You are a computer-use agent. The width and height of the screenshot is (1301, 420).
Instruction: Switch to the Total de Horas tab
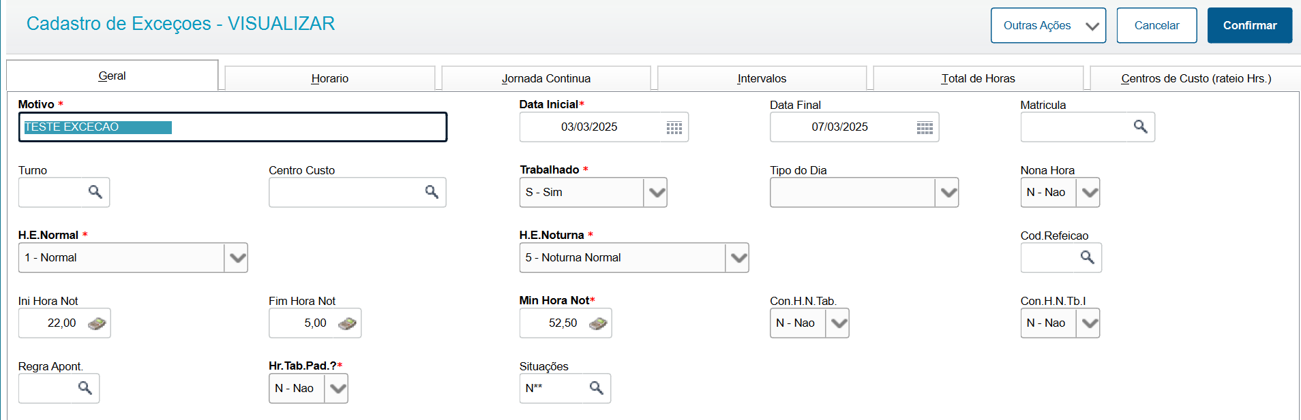978,78
